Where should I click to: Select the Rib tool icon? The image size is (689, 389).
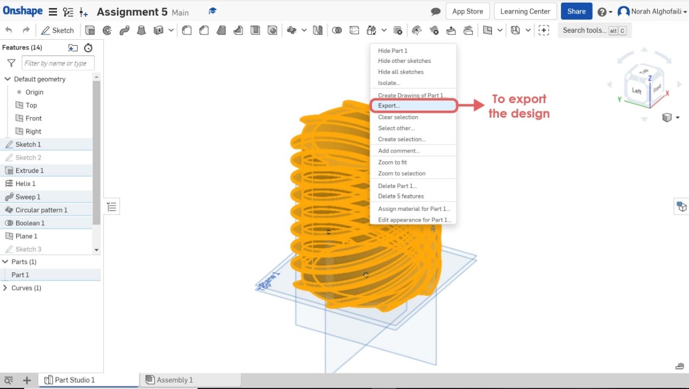pyautogui.click(x=238, y=31)
